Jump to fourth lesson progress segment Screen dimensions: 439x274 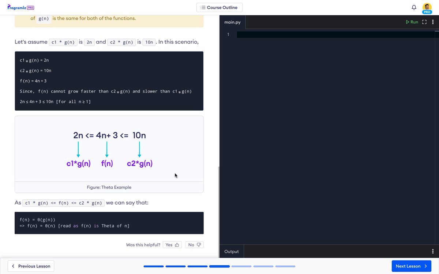coord(219,266)
